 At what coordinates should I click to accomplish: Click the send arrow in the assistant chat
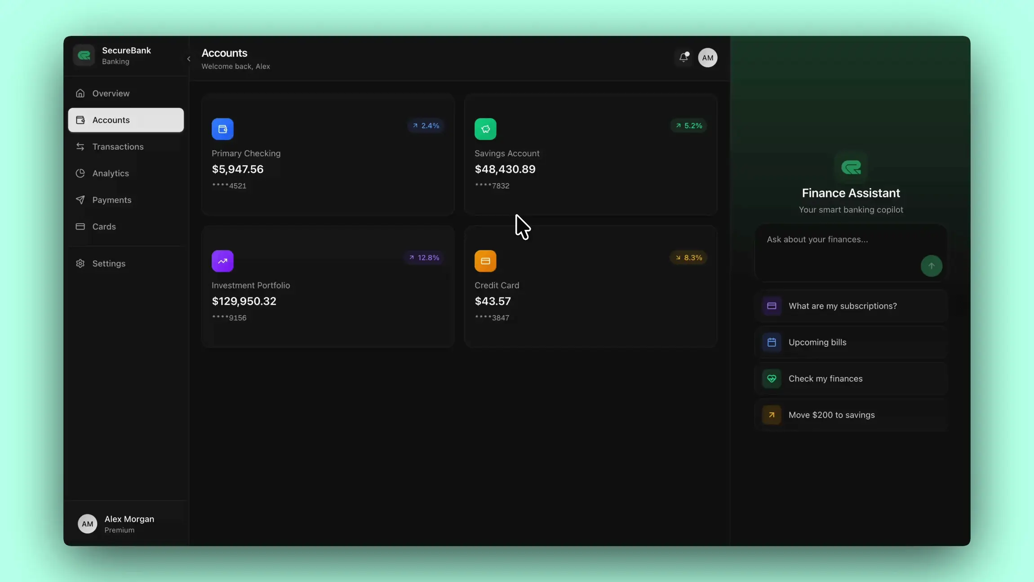pos(931,266)
